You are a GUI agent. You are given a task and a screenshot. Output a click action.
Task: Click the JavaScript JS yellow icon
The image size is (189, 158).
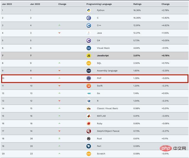coord(89,56)
